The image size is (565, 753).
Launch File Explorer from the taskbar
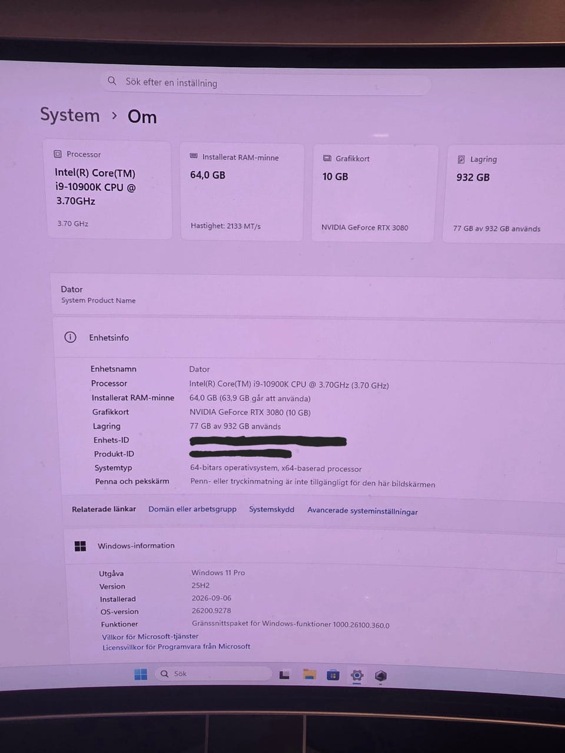(310, 675)
